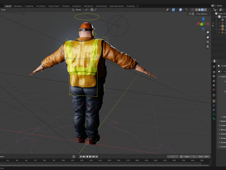Switch to rendered viewport shading
This screenshot has height=170, width=226.
click(x=205, y=10)
